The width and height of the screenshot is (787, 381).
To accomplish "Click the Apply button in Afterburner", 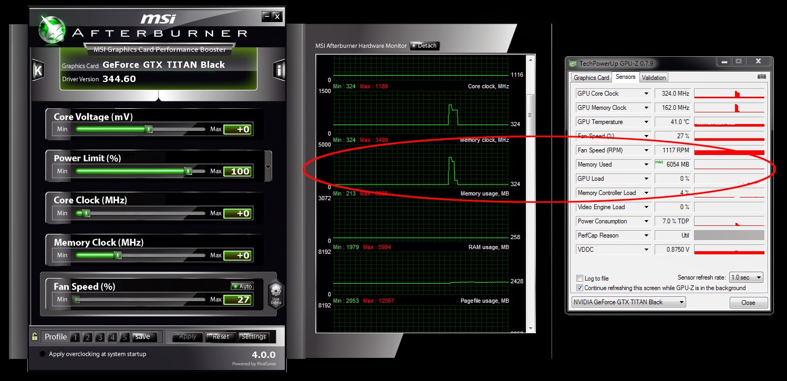I will click(x=188, y=337).
